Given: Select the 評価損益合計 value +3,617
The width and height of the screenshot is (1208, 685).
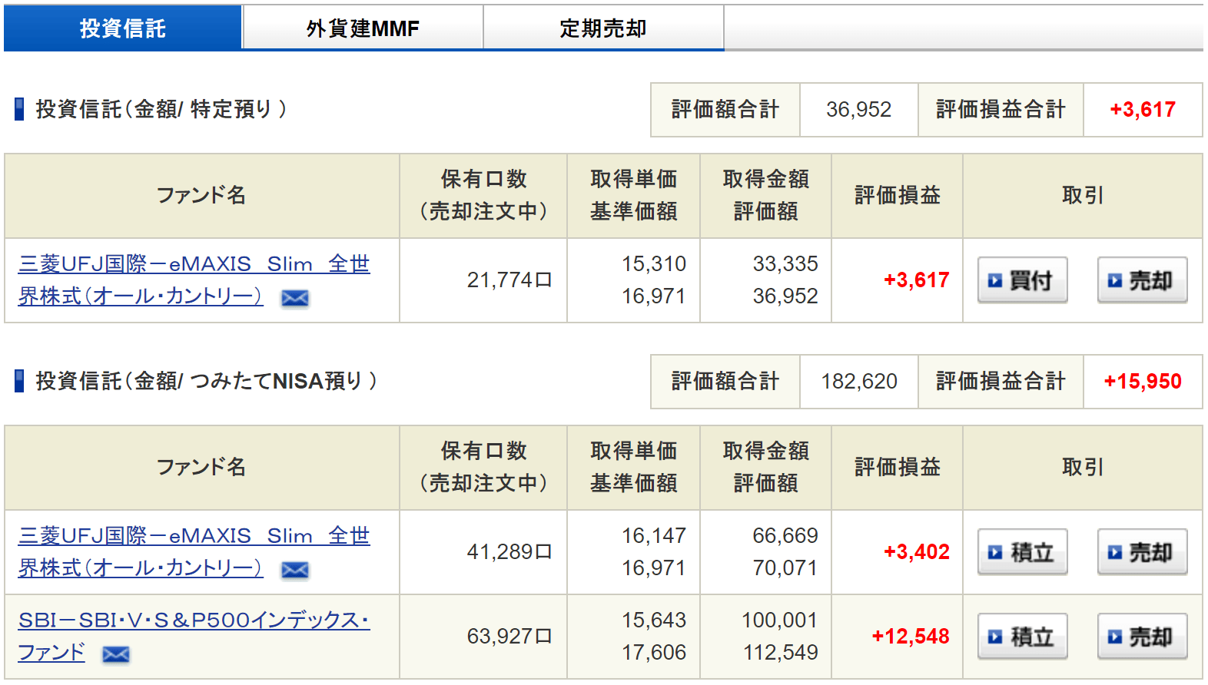Looking at the screenshot, I should 1143,110.
